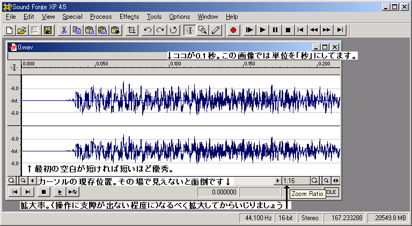Click the Paste clipboard icon
The width and height of the screenshot is (412, 226).
(x=90, y=30)
